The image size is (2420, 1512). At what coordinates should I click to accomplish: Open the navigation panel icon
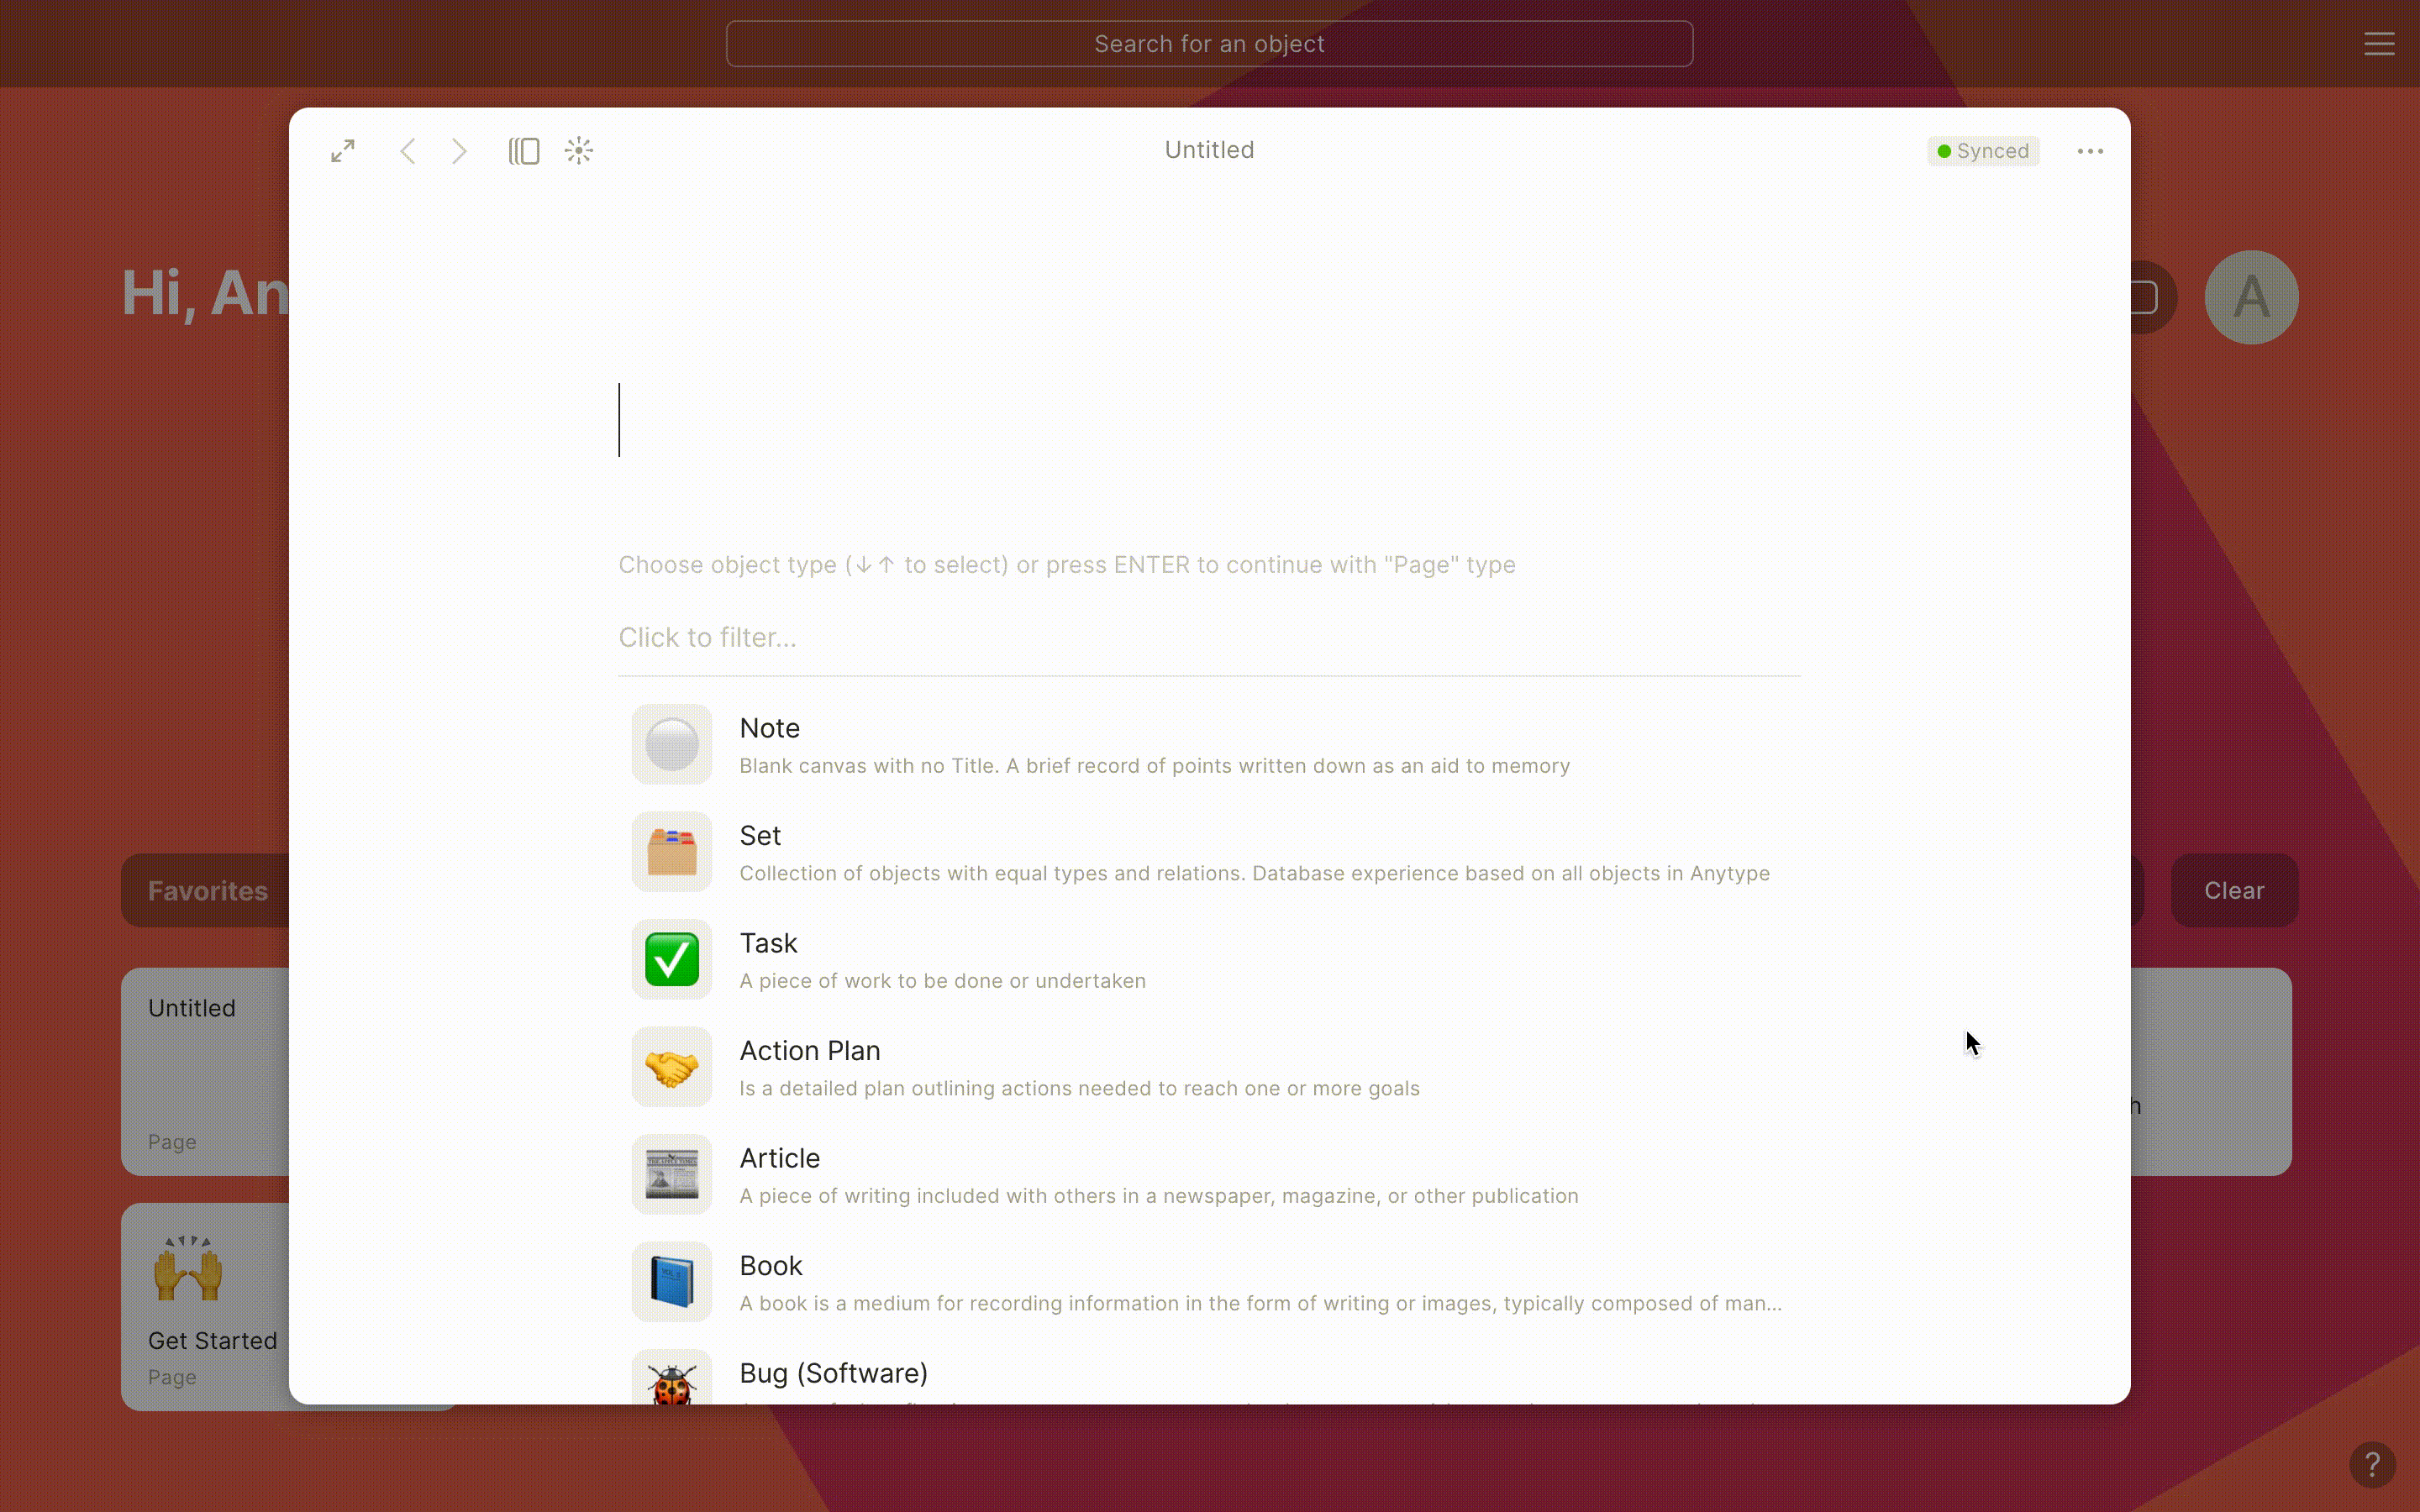524,151
